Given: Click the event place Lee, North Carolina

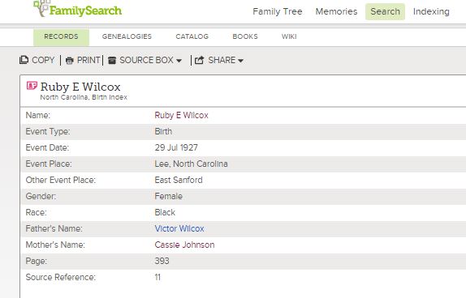Looking at the screenshot, I should click(x=191, y=164).
